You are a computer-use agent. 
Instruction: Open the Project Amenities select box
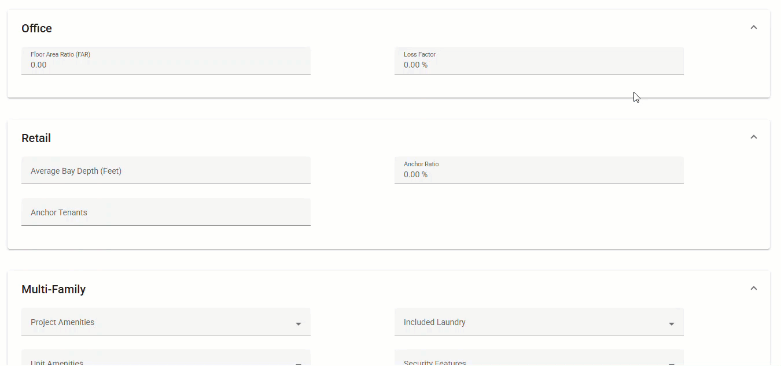(166, 322)
